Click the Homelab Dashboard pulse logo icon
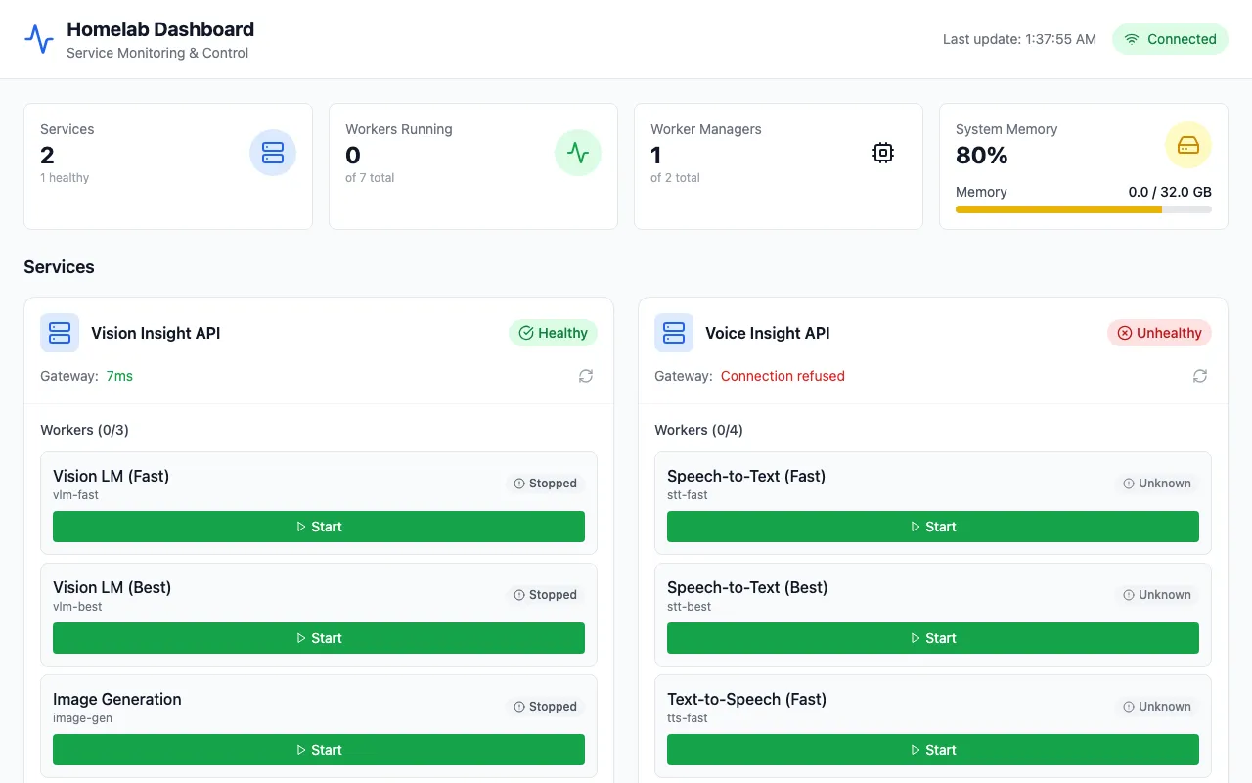This screenshot has height=783, width=1252. (39, 39)
